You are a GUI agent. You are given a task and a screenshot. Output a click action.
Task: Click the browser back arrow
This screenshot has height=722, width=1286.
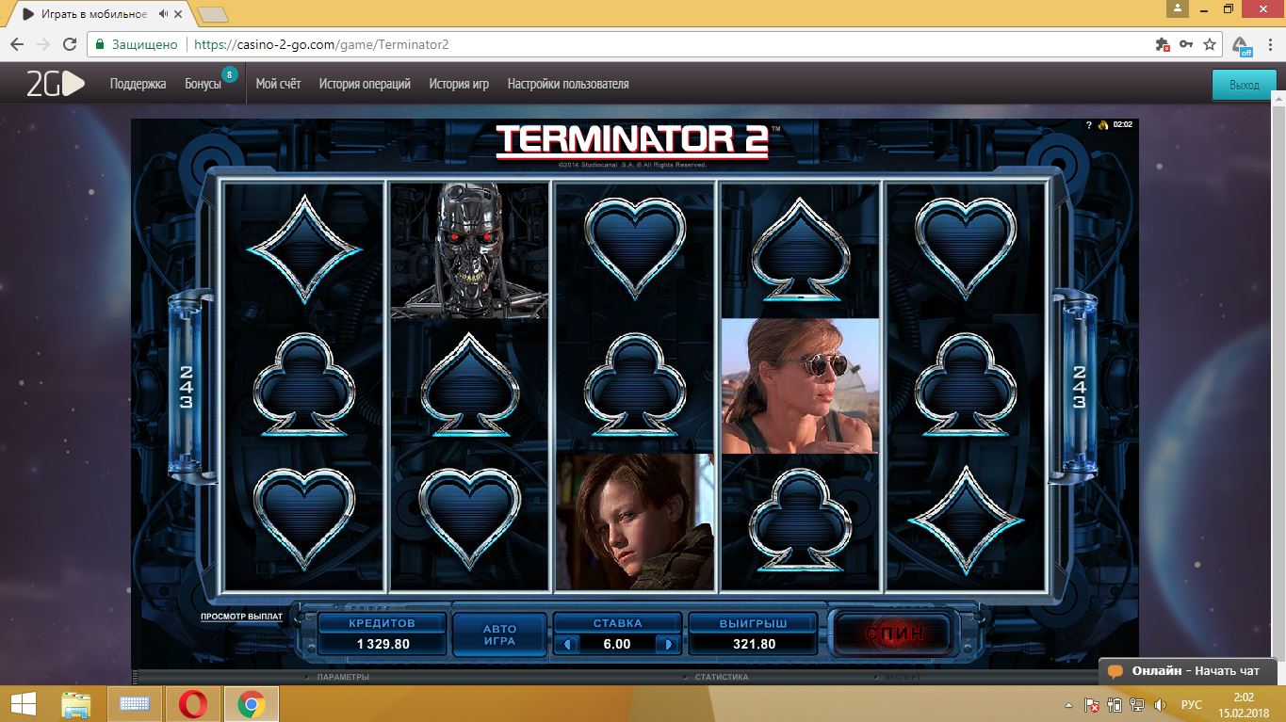click(17, 44)
